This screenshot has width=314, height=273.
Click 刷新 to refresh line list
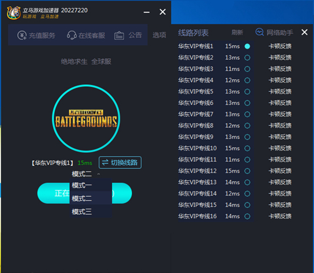(237, 32)
